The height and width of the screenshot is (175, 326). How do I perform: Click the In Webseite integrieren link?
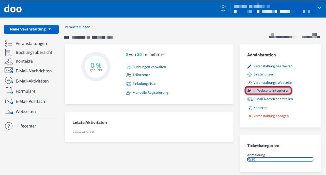(x=271, y=90)
